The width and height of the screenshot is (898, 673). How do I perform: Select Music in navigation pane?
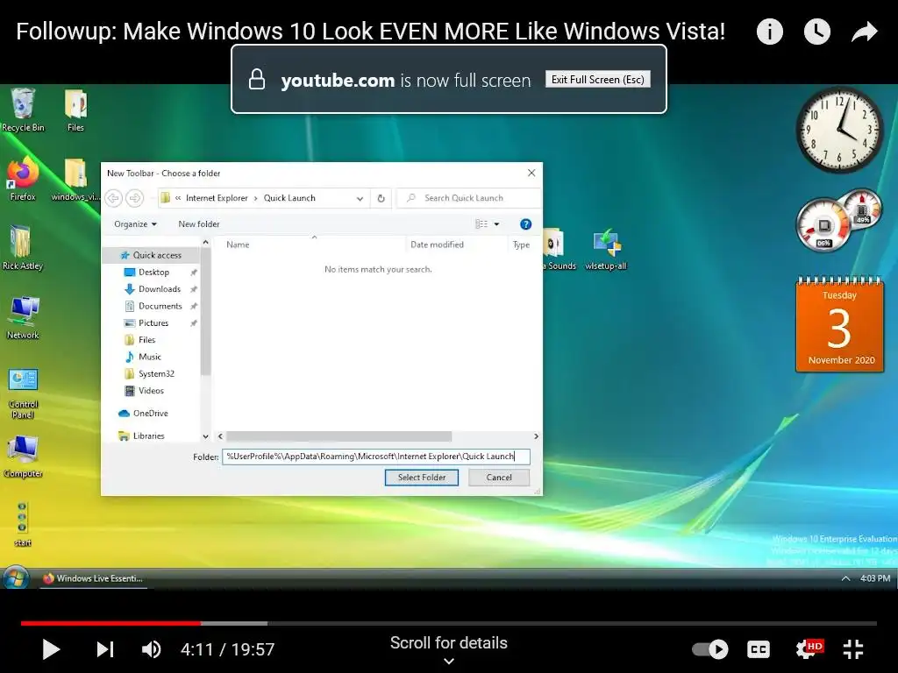[x=149, y=357]
